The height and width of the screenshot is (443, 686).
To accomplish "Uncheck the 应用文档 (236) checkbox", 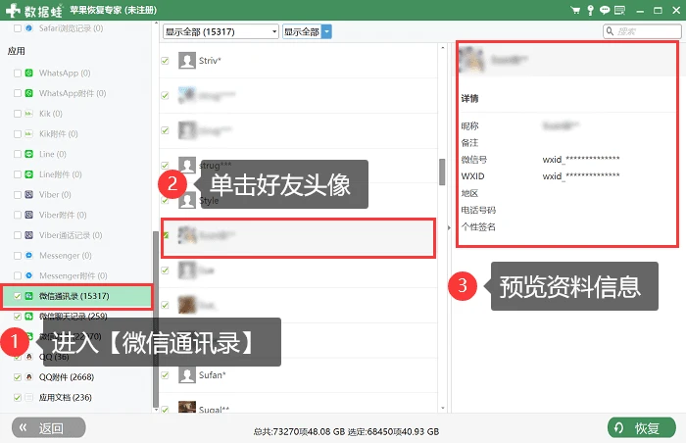I will [18, 398].
